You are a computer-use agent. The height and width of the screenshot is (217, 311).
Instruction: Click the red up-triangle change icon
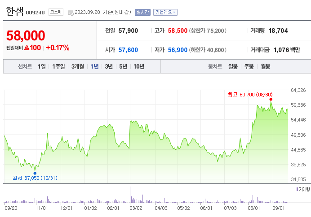[x=27, y=48]
